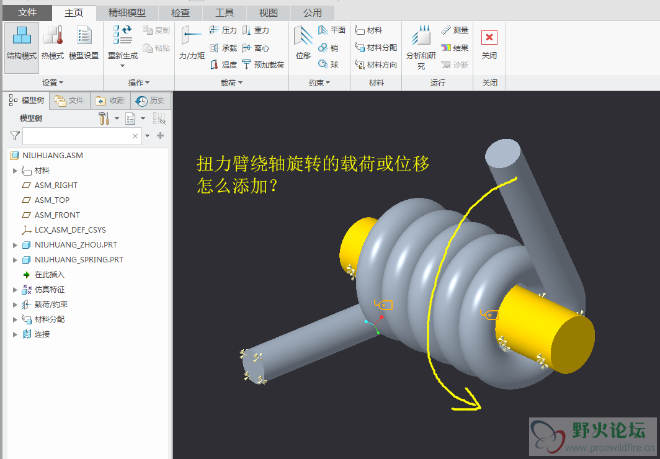Click the tree filter funnel icon
660x459 pixels.
pyautogui.click(x=15, y=136)
